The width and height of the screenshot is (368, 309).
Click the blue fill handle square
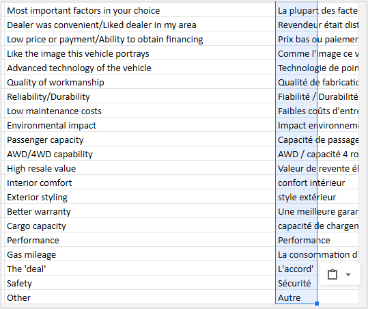pyautogui.click(x=317, y=304)
